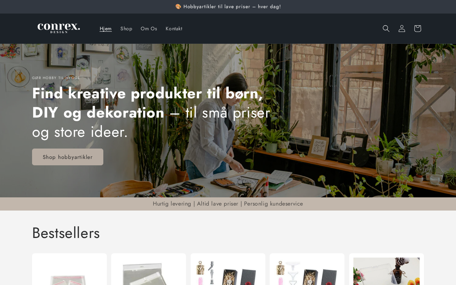Open the shopping cart icon
This screenshot has width=456, height=285.
pyautogui.click(x=418, y=28)
